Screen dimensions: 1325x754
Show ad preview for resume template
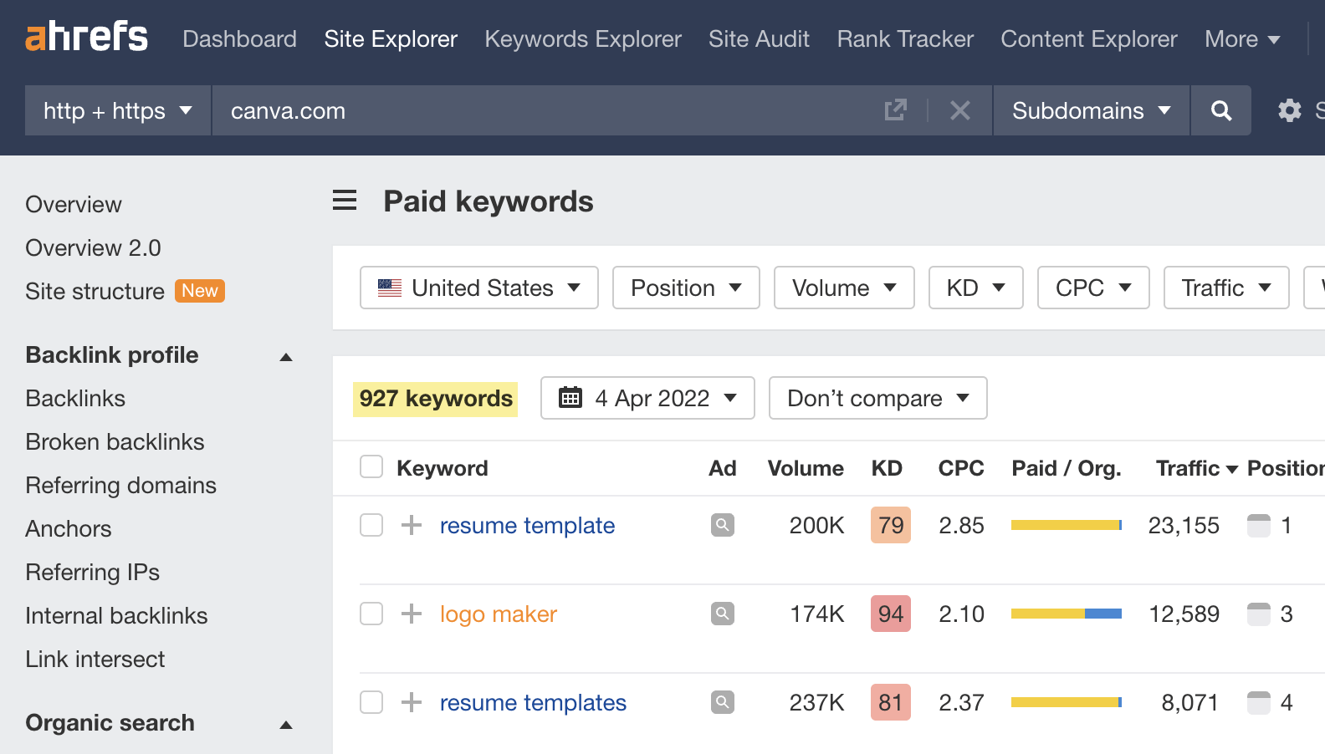723,525
